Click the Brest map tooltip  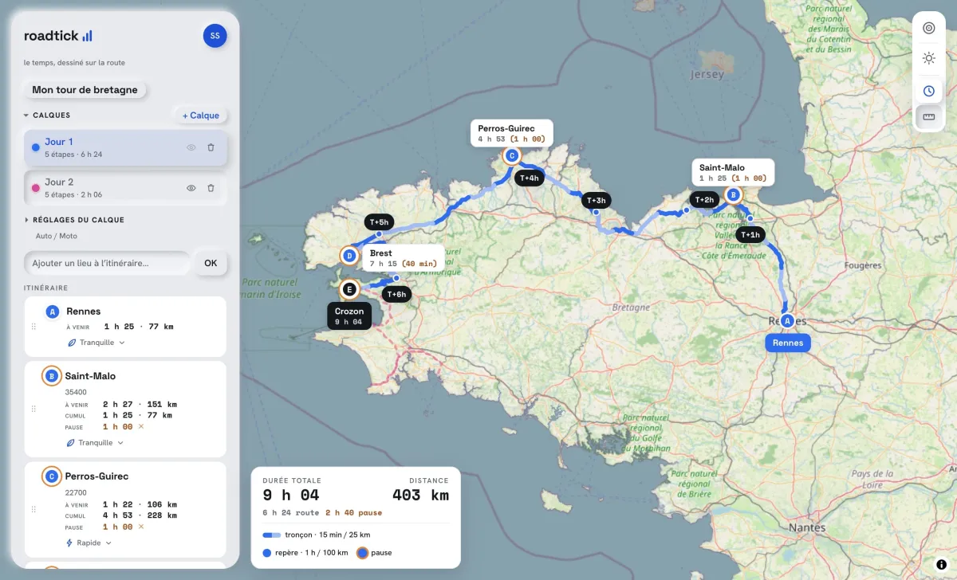pyautogui.click(x=404, y=258)
